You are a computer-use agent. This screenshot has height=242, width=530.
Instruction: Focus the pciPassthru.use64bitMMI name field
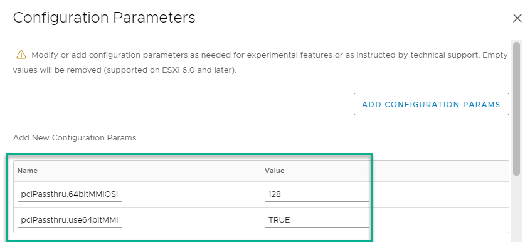70,220
